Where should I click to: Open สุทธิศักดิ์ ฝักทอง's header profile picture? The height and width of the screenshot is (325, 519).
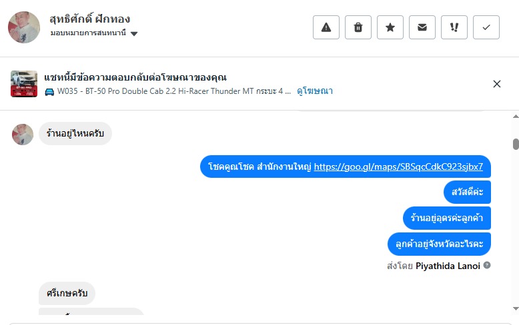point(24,27)
